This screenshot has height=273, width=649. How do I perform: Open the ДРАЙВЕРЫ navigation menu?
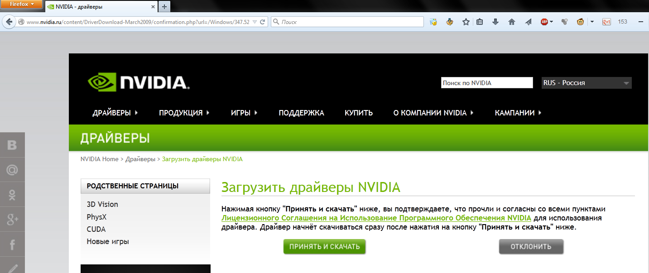(x=115, y=113)
